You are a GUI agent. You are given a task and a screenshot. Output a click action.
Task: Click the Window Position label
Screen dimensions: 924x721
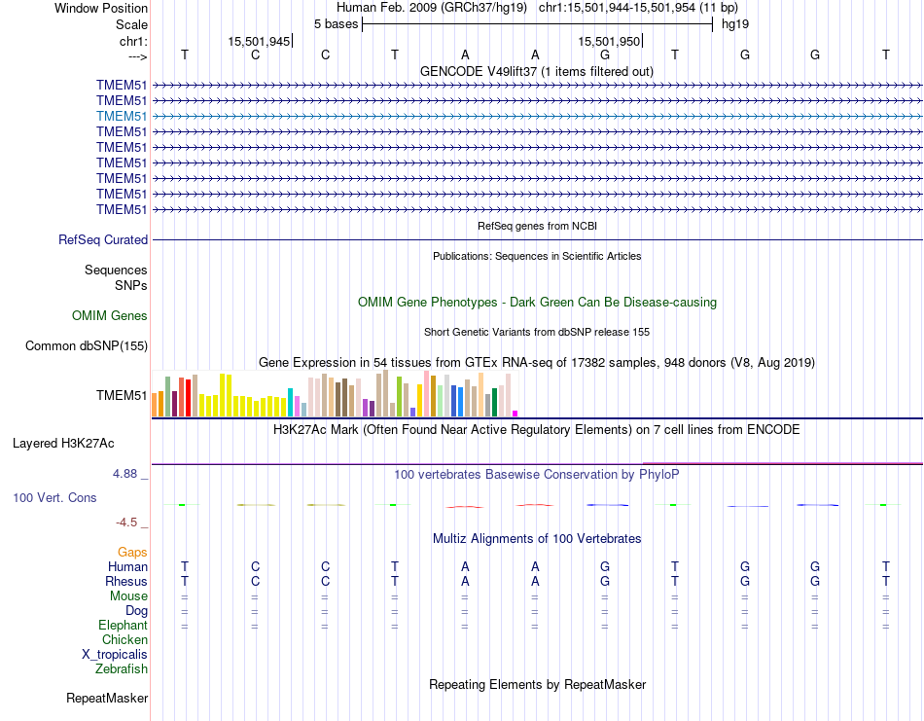click(x=101, y=8)
